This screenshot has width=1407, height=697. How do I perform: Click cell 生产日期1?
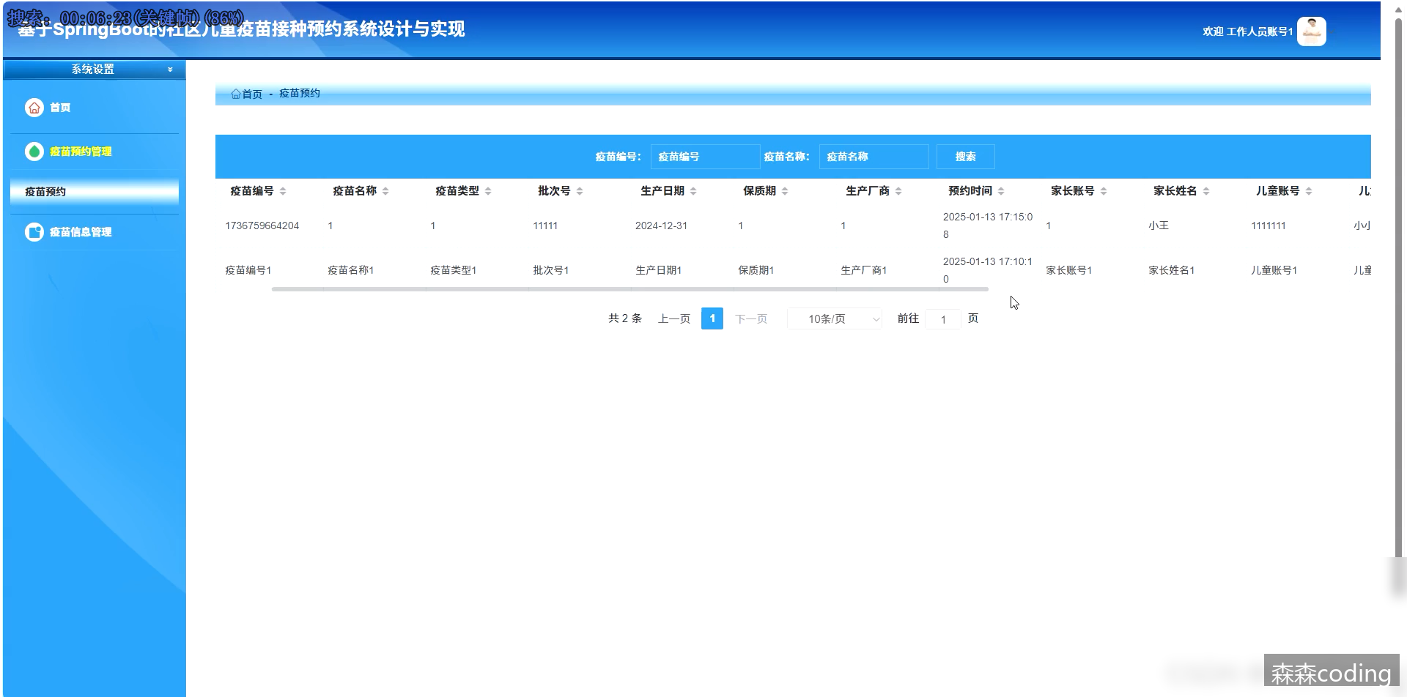(x=659, y=270)
